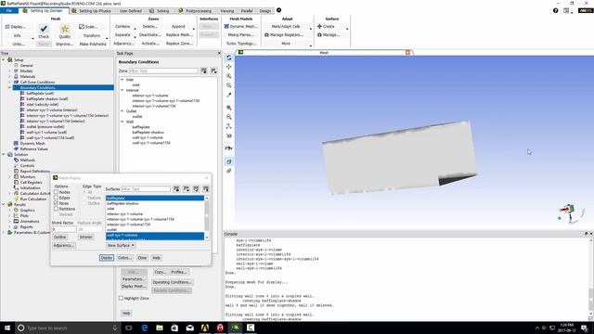Click the Colors... button
This screenshot has height=334, width=594.
click(x=124, y=258)
